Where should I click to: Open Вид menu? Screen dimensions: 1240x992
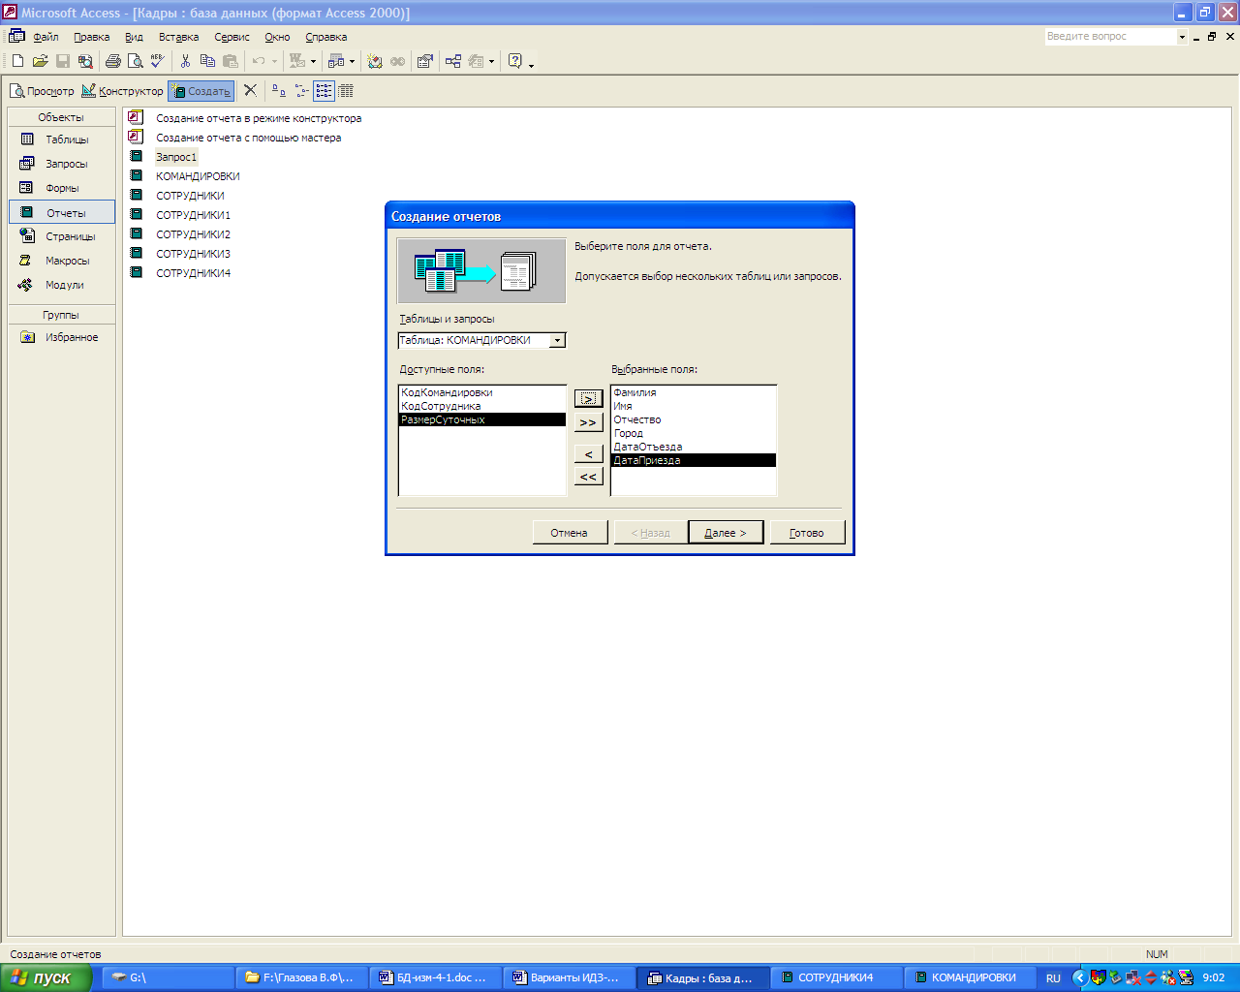[134, 37]
